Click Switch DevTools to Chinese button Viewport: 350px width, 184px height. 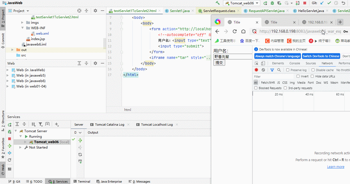[x=321, y=56]
